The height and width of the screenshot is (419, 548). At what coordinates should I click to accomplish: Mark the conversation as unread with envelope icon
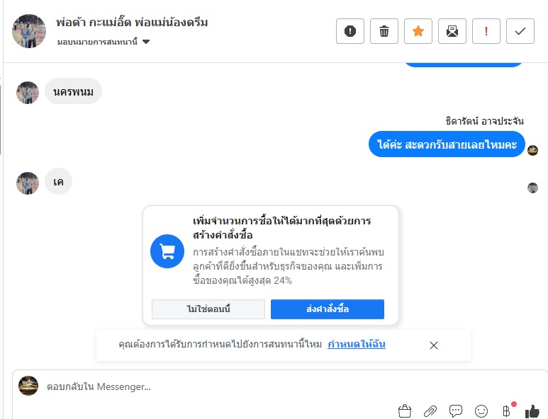point(452,31)
